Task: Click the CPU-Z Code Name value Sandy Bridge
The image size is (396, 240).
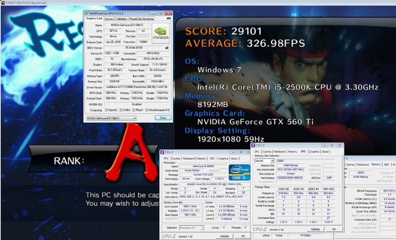Action: pos(192,170)
